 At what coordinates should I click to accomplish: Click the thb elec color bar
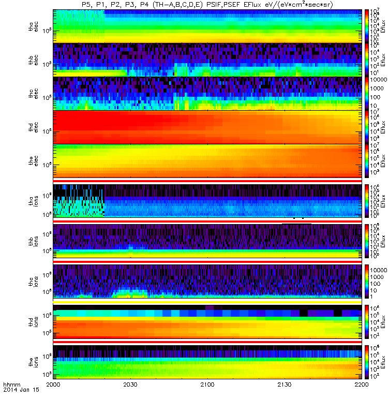point(367,60)
